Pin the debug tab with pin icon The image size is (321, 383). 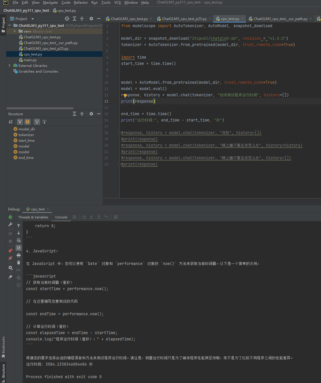[x=10, y=277]
